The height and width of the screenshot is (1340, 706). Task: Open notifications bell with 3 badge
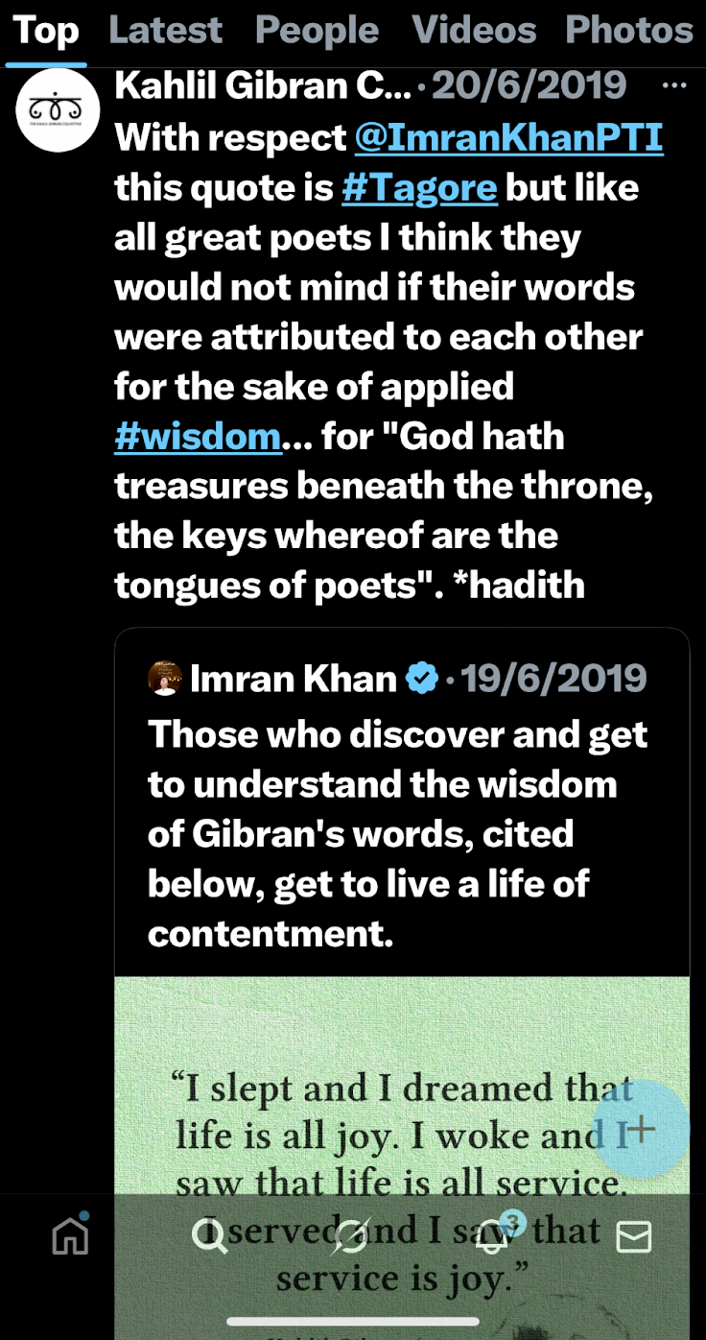click(x=493, y=1236)
